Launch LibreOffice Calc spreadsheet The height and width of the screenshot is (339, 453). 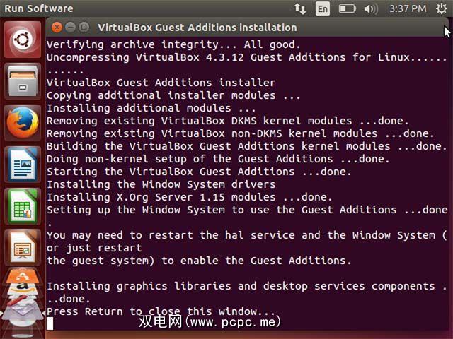coord(23,206)
